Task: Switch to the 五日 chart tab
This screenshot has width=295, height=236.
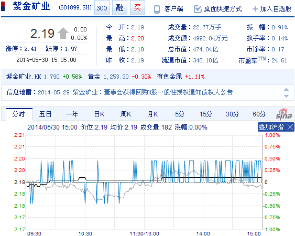Action: click(x=45, y=114)
